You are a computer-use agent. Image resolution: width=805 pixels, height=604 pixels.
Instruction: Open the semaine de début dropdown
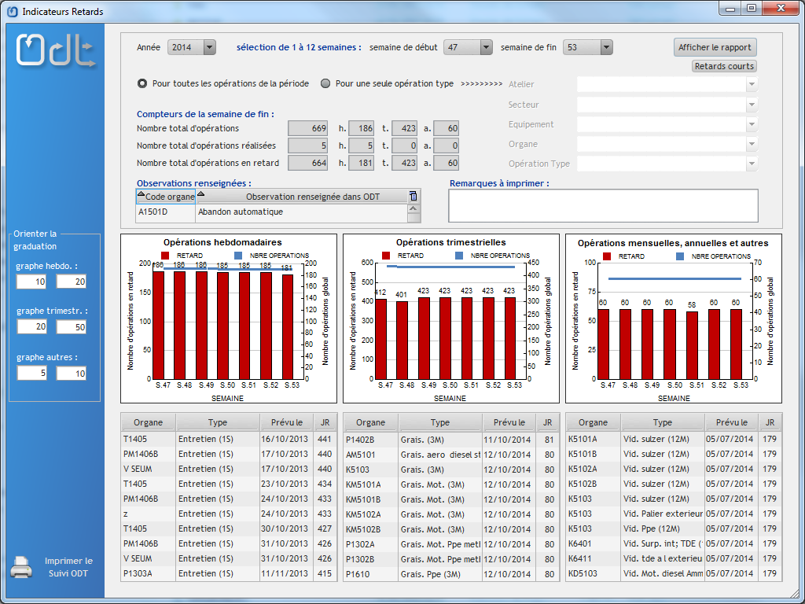(486, 47)
